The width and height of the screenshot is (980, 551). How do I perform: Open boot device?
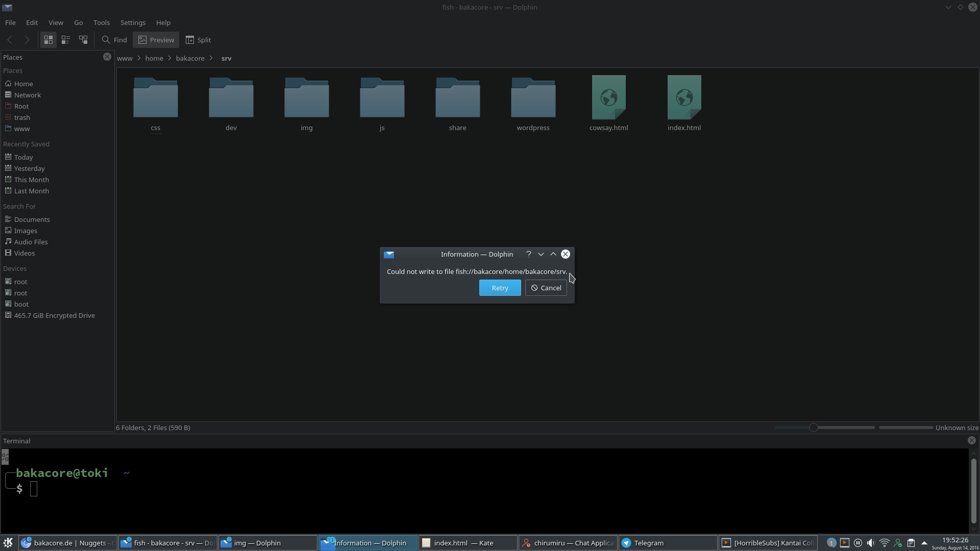[57, 304]
